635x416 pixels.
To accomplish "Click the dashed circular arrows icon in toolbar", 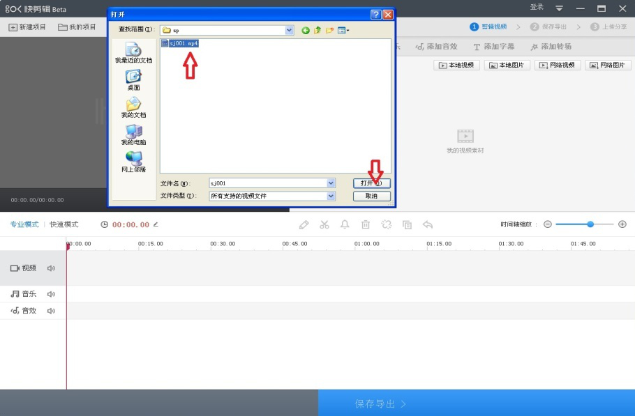I will click(387, 225).
